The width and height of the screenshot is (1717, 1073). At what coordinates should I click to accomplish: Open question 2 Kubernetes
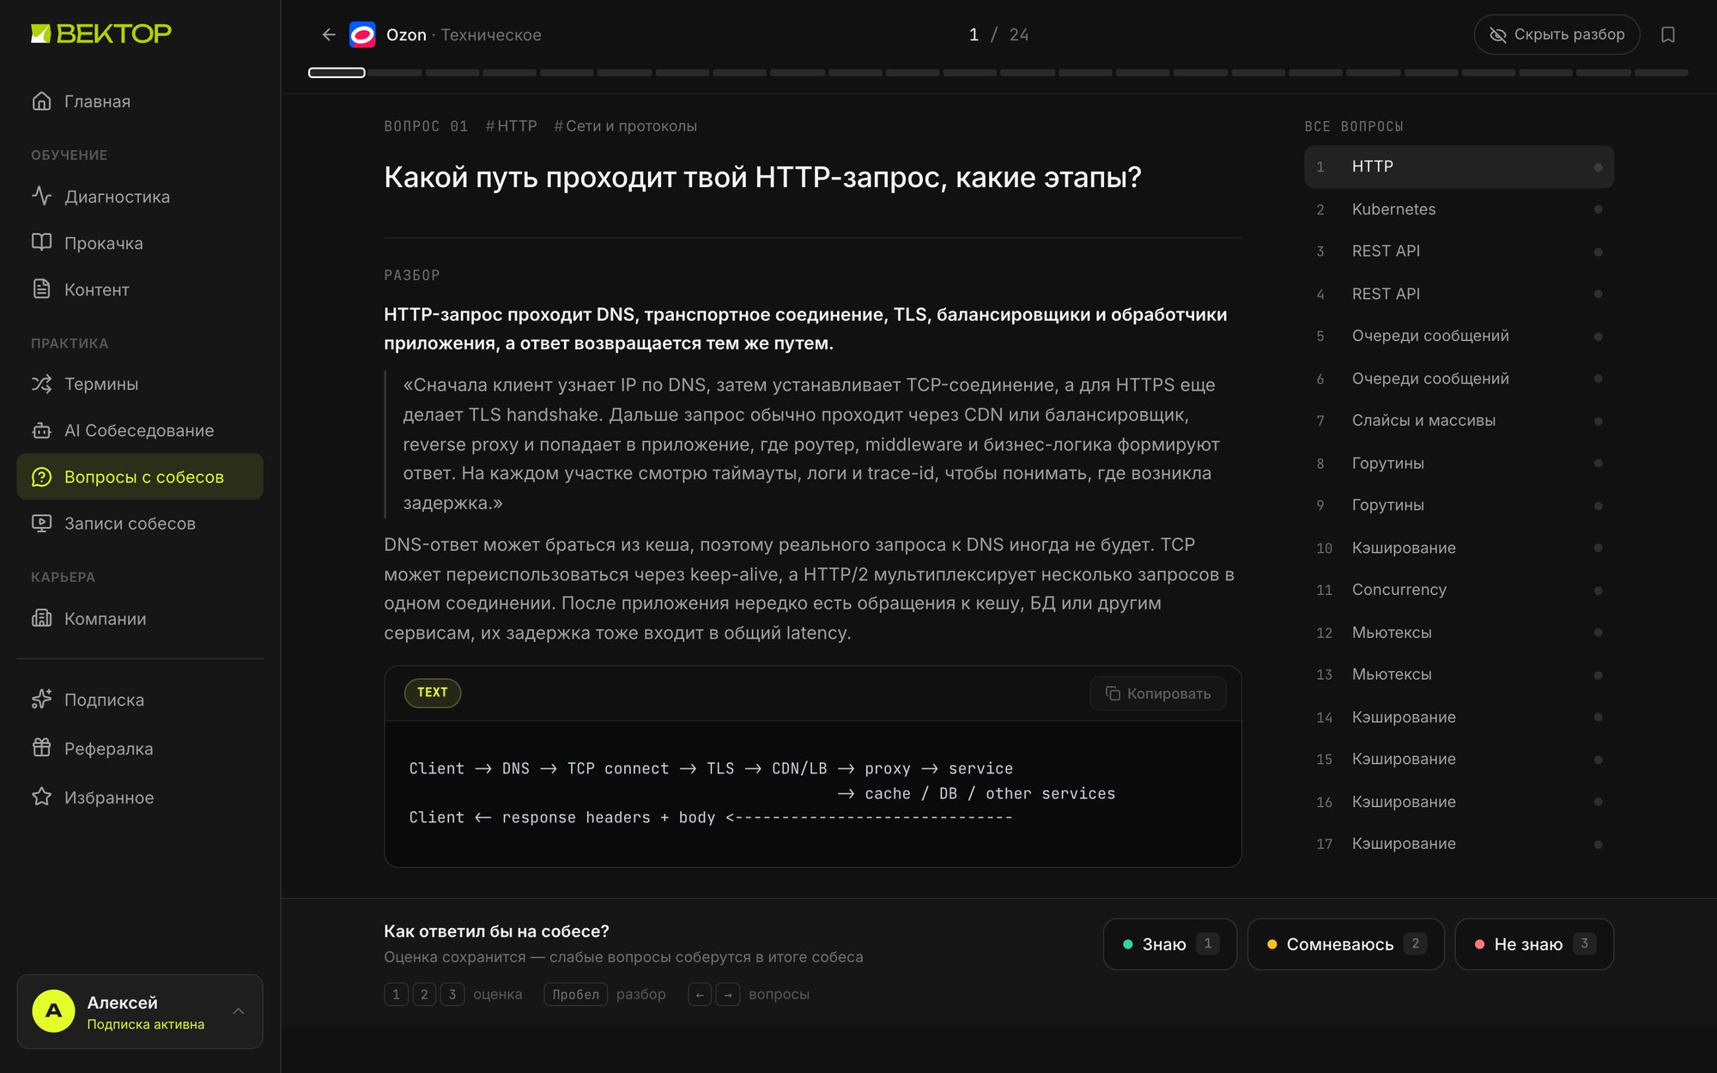click(x=1459, y=209)
